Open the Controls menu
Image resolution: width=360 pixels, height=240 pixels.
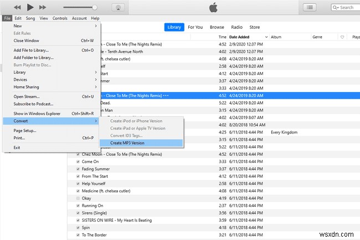60,18
